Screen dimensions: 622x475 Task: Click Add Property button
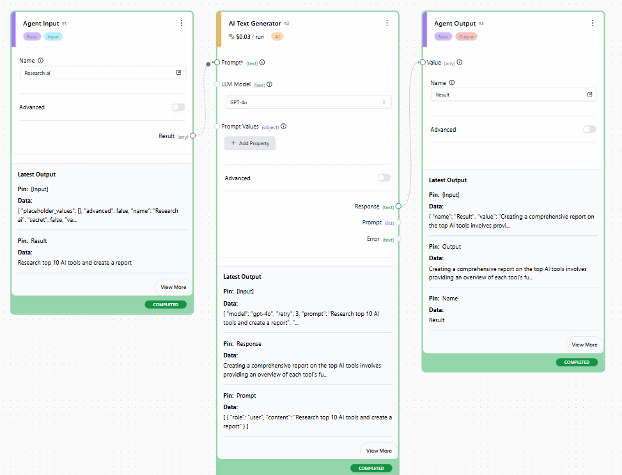click(x=250, y=143)
